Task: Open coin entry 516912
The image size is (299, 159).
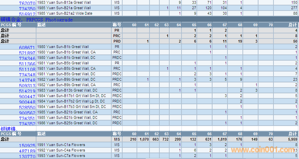Action: point(27,14)
